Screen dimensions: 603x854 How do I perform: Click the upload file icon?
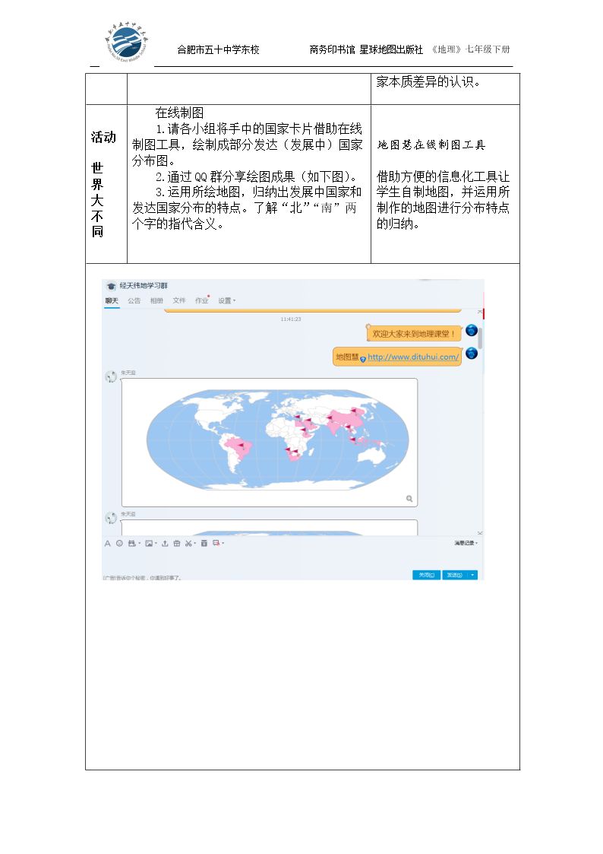[x=165, y=544]
